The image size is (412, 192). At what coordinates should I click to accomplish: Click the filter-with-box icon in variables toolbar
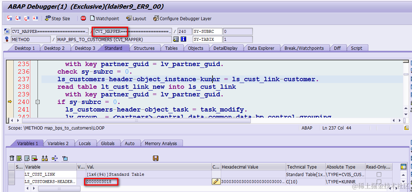tap(65, 158)
